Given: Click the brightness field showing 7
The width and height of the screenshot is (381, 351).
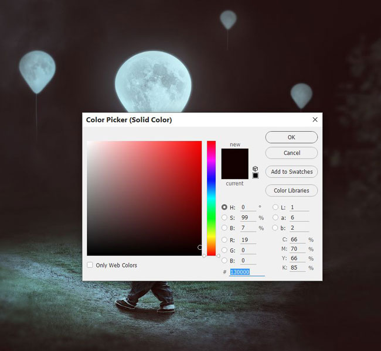Looking at the screenshot, I should pos(248,228).
